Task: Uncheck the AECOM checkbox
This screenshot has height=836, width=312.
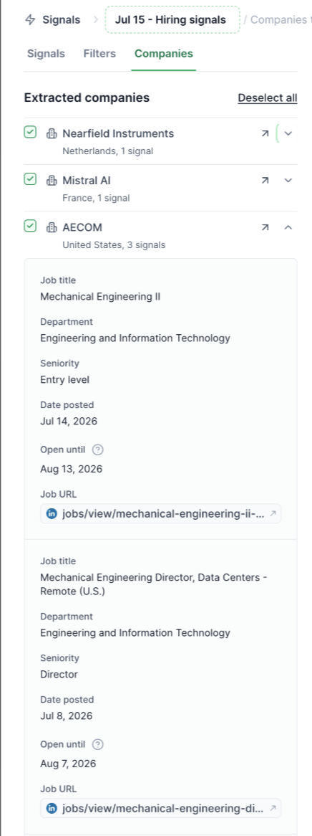Action: pyautogui.click(x=30, y=226)
